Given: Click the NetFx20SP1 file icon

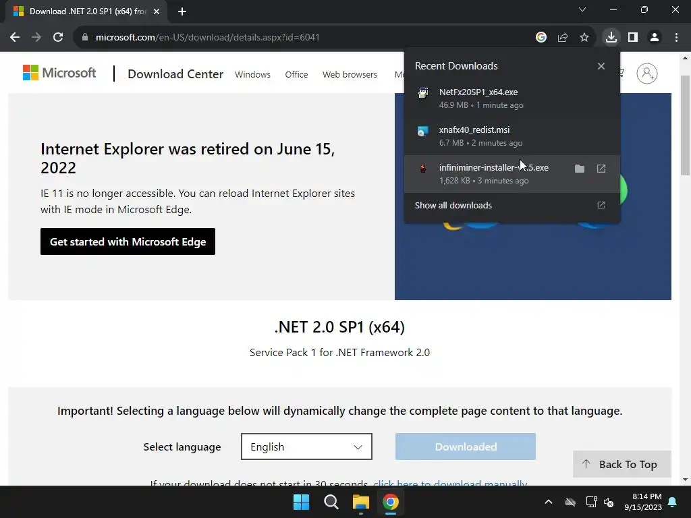Looking at the screenshot, I should click(423, 93).
